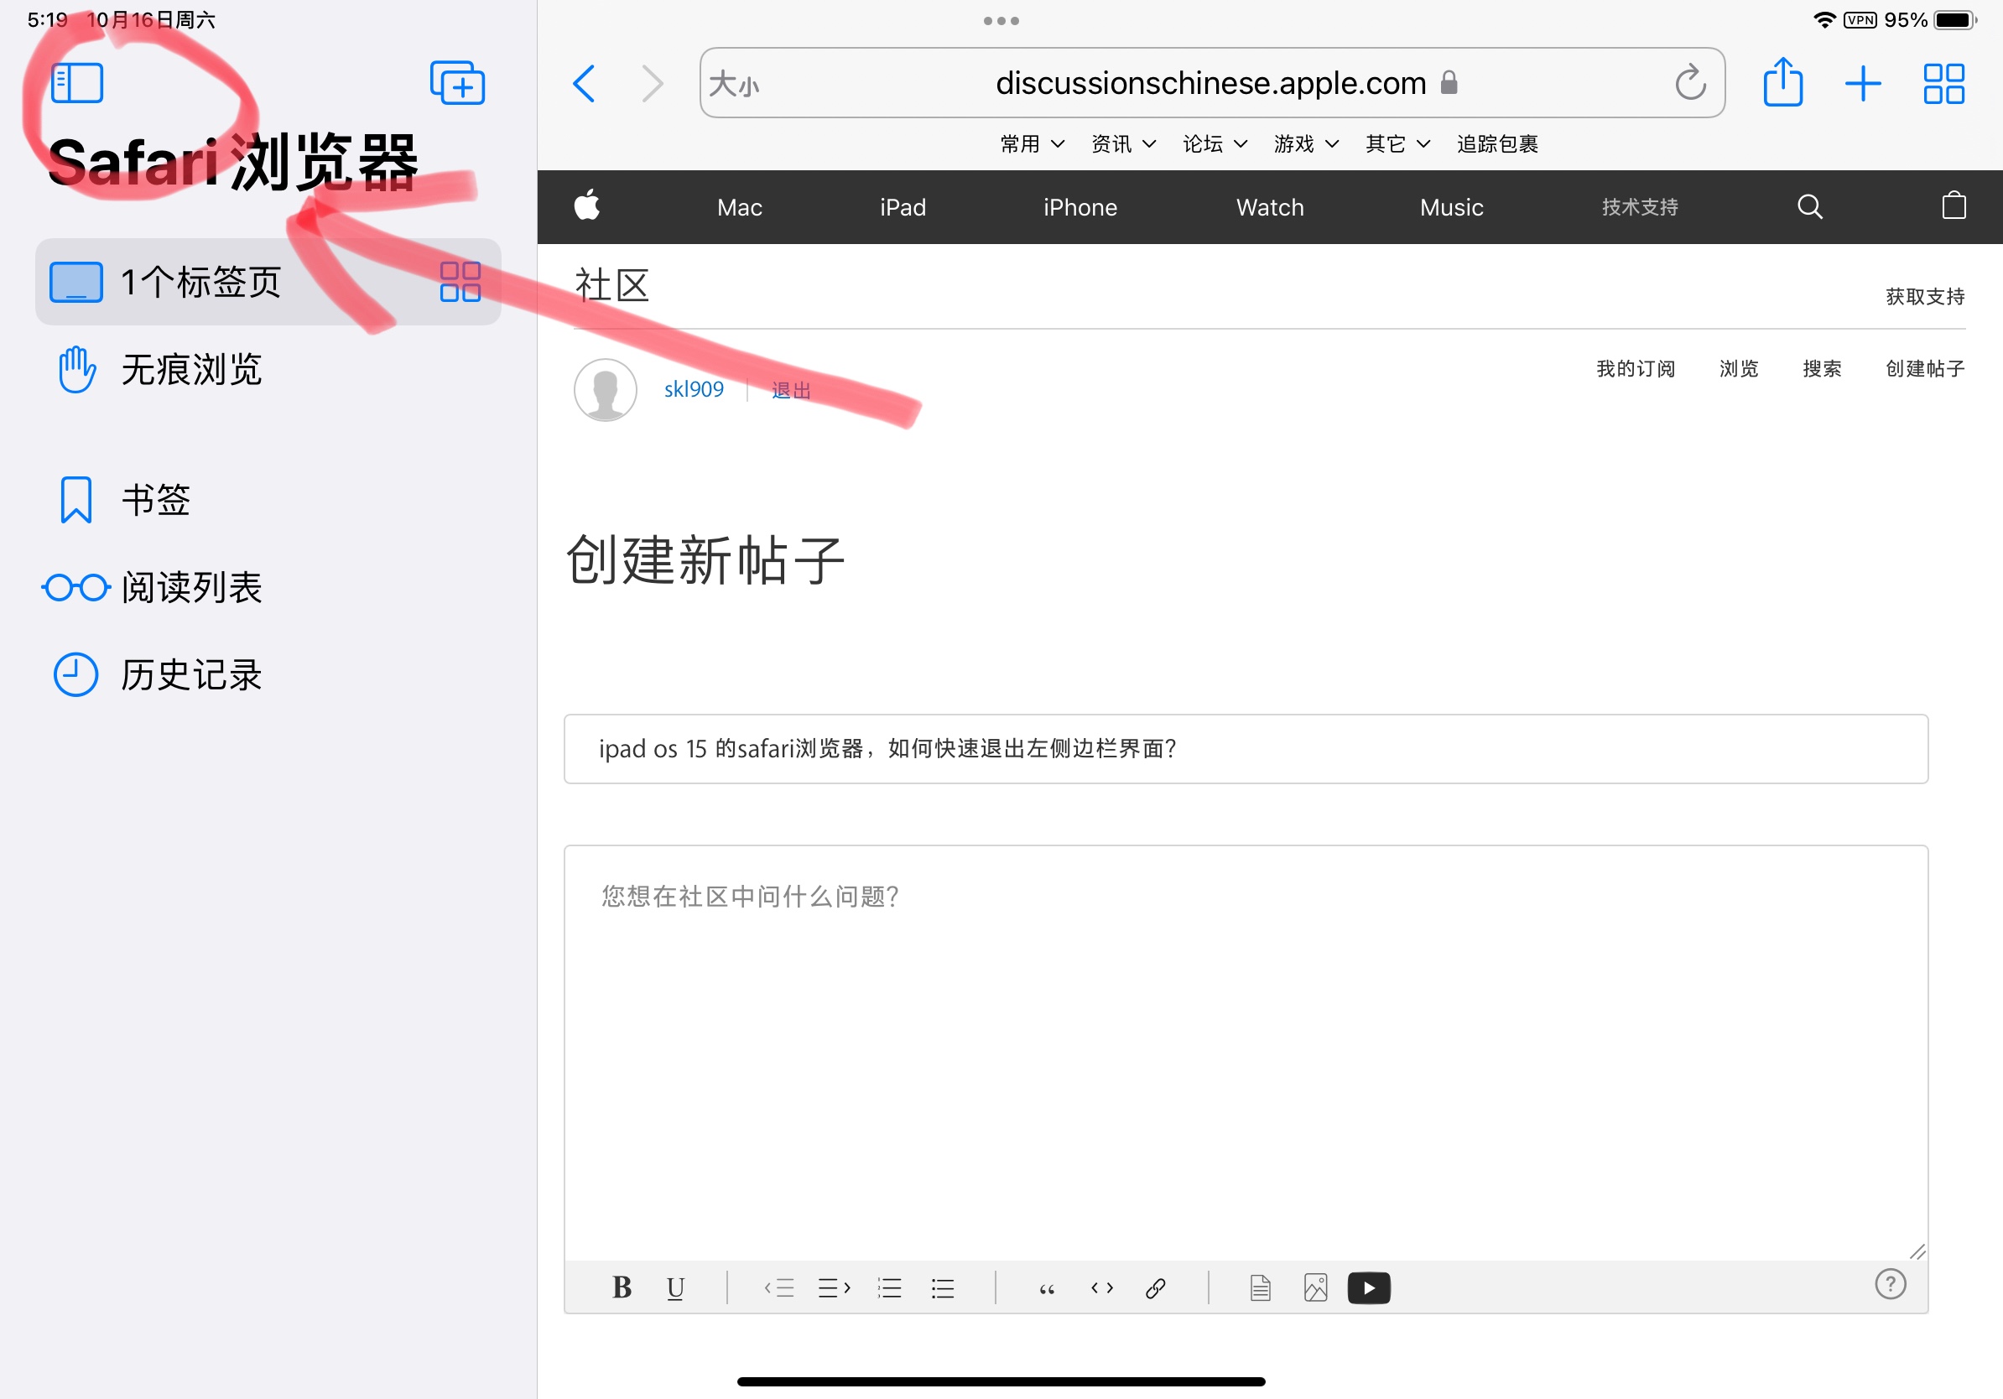Open the 搜索 community link
Viewport: 2003px width, 1399px height.
(1822, 369)
